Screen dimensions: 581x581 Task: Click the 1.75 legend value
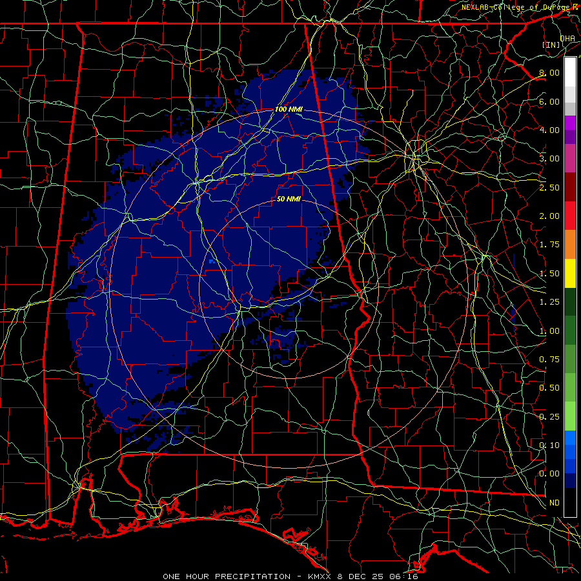click(x=549, y=245)
